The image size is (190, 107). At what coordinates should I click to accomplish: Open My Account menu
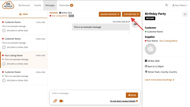coord(24,5)
